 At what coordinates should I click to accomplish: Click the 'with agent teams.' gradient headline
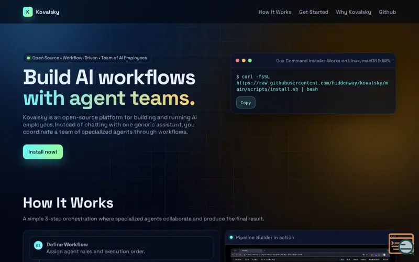(x=109, y=99)
